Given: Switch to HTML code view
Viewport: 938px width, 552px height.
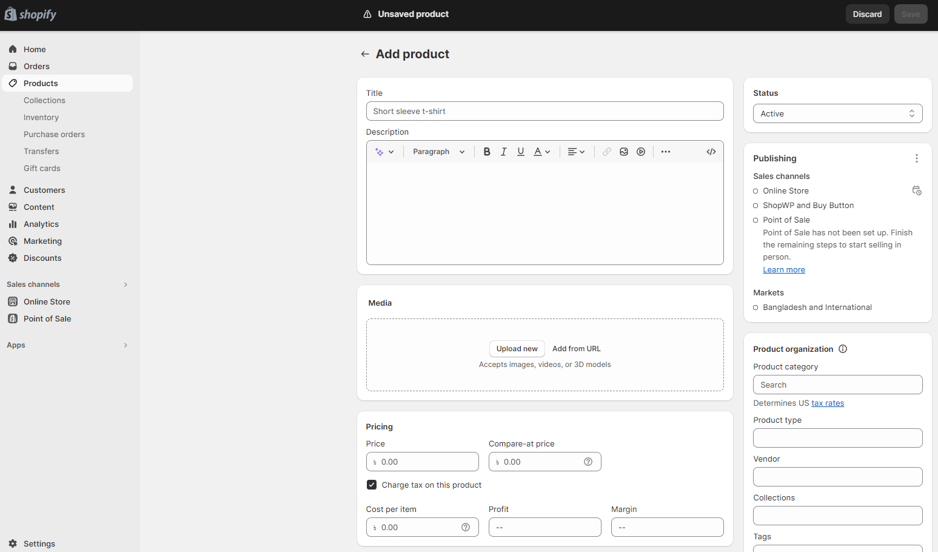Looking at the screenshot, I should tap(711, 152).
